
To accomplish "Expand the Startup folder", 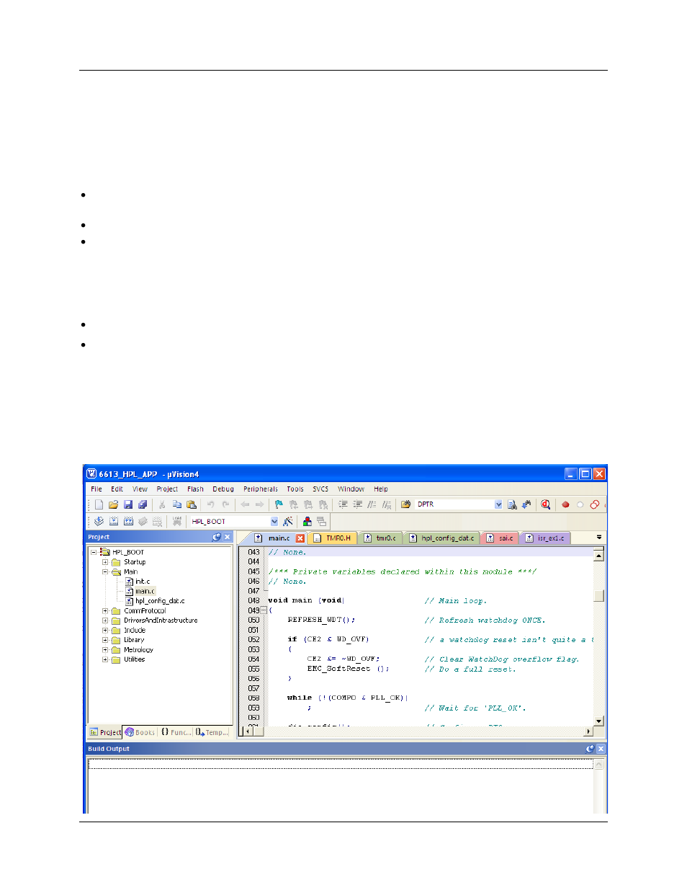I will click(x=105, y=562).
